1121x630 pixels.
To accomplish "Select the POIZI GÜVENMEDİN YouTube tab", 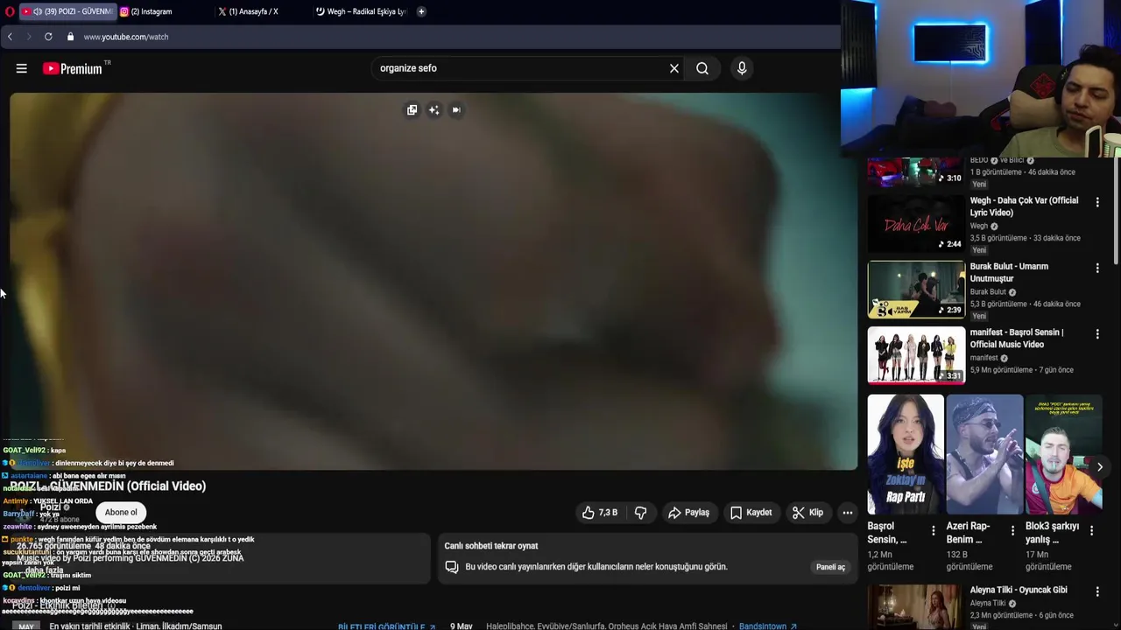I will 68,11.
